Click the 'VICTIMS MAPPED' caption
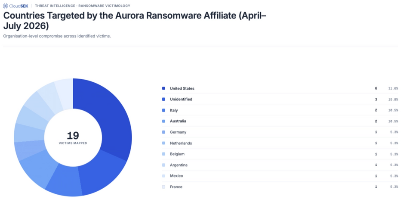Screen dimensions: 413x221 (73, 143)
